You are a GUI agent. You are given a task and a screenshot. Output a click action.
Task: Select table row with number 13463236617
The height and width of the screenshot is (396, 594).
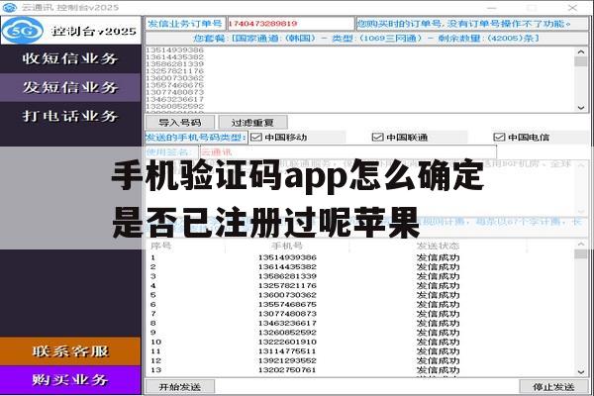coord(360,324)
